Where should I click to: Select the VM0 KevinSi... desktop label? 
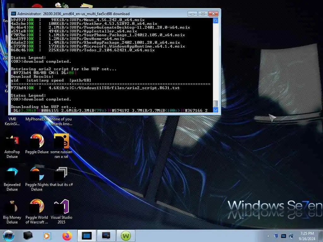point(12,121)
